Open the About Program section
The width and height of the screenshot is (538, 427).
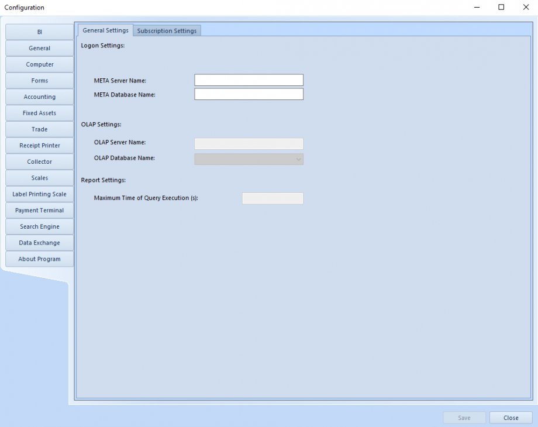[39, 259]
